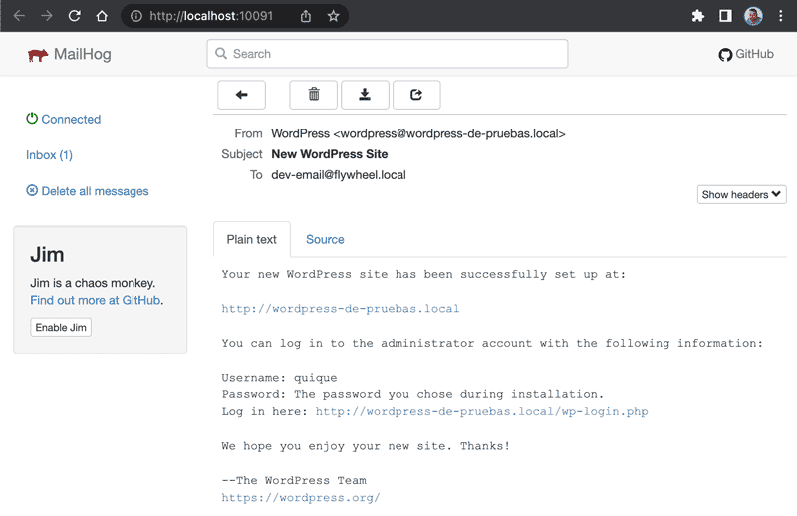Viewport: 797px width, 516px height.
Task: Select recipient dev-email@flywheel.local
Action: tap(339, 175)
